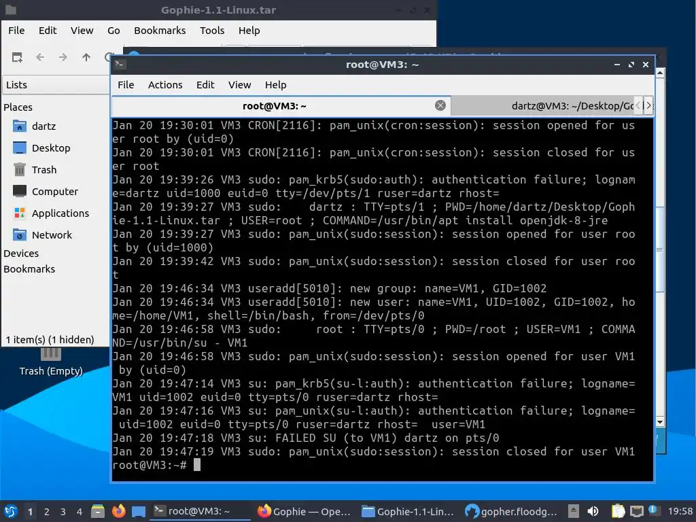Close the root@VM3 terminal tab
The image size is (696, 522).
[x=440, y=105]
